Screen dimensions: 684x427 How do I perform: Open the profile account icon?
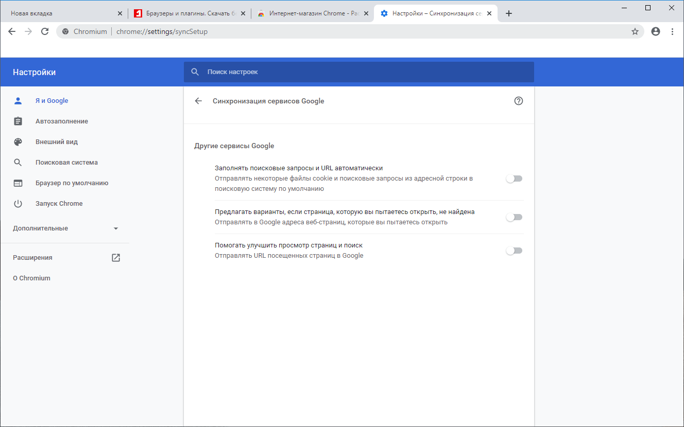click(656, 31)
